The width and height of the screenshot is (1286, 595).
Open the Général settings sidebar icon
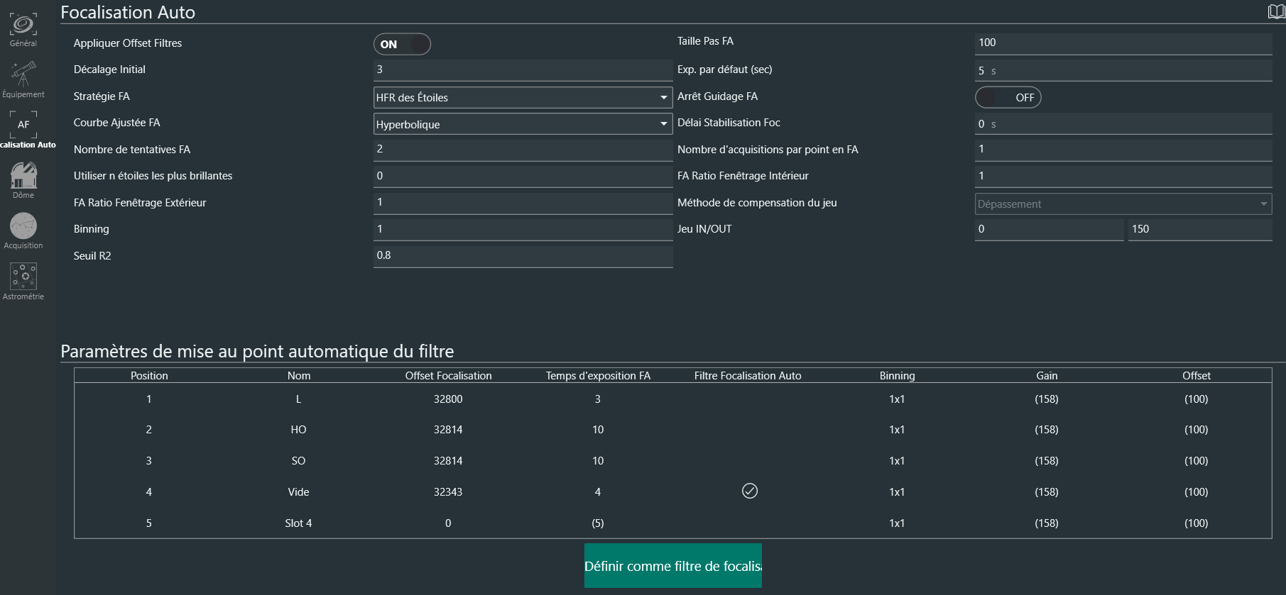(x=23, y=30)
